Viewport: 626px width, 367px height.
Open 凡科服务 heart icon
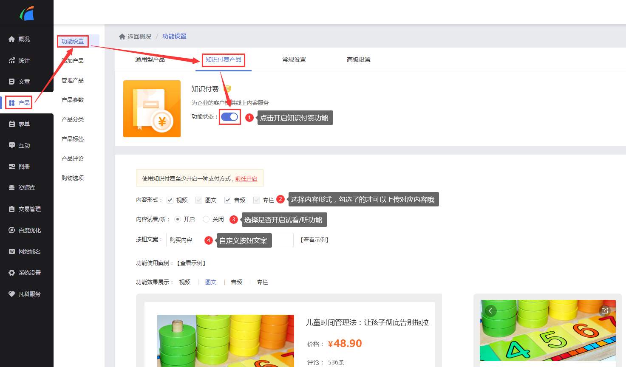pos(12,294)
